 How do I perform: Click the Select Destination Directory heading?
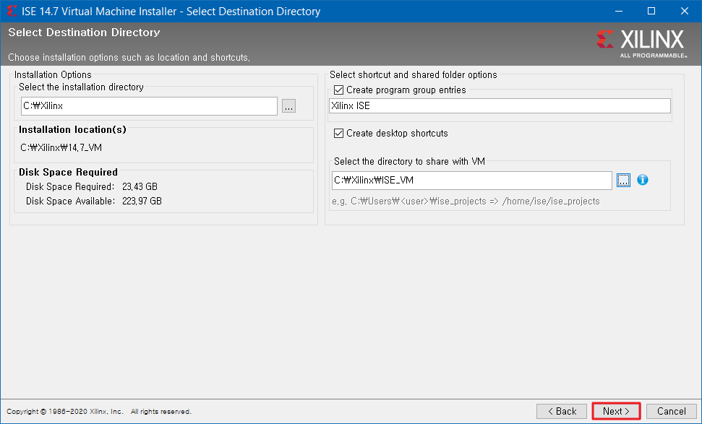84,33
